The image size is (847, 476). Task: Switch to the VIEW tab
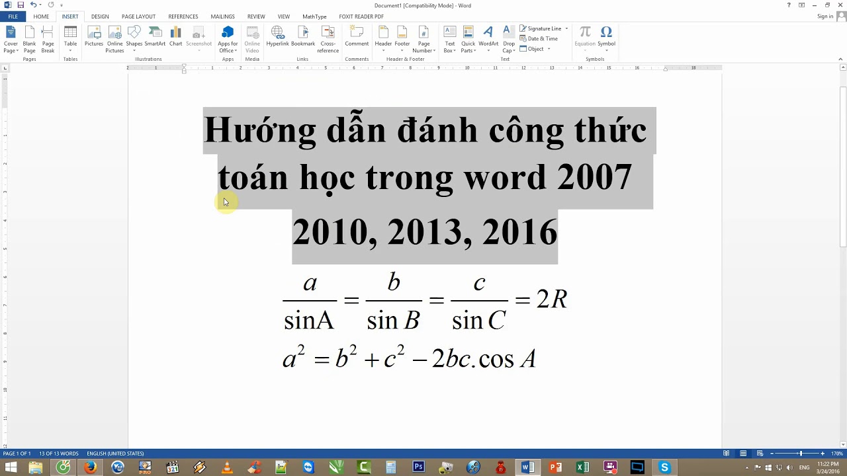(x=284, y=17)
